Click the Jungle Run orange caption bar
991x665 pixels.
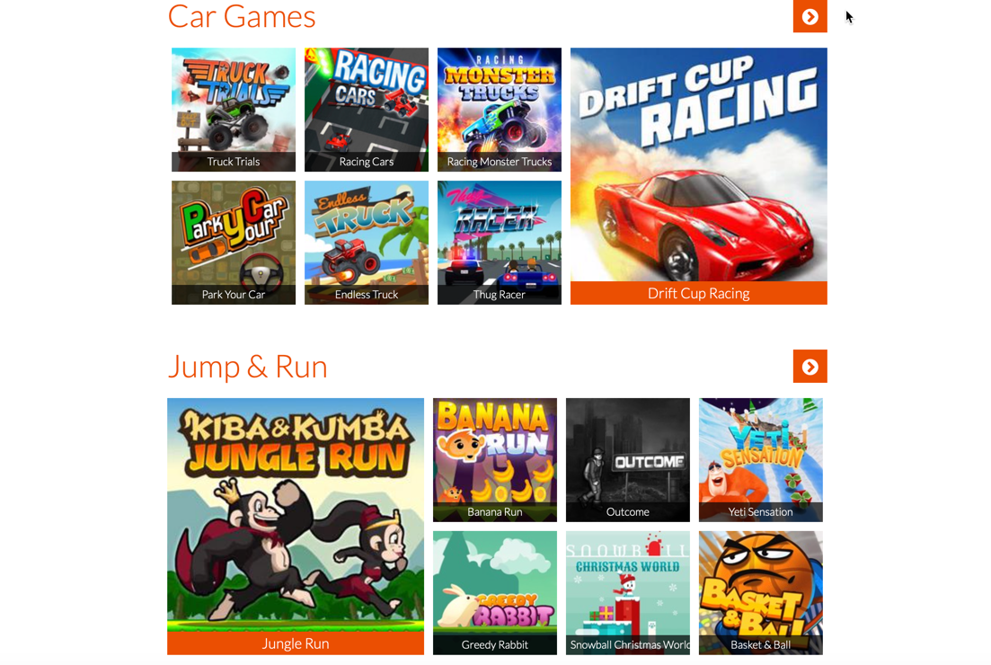(x=296, y=643)
